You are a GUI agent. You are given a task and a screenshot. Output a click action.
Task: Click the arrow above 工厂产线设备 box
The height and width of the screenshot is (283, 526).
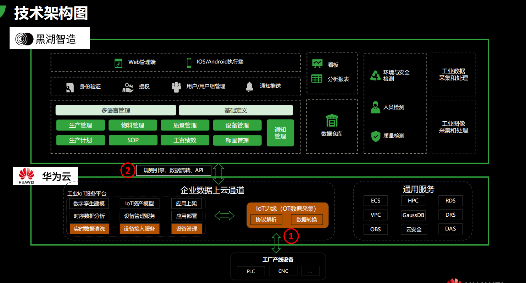276,244
